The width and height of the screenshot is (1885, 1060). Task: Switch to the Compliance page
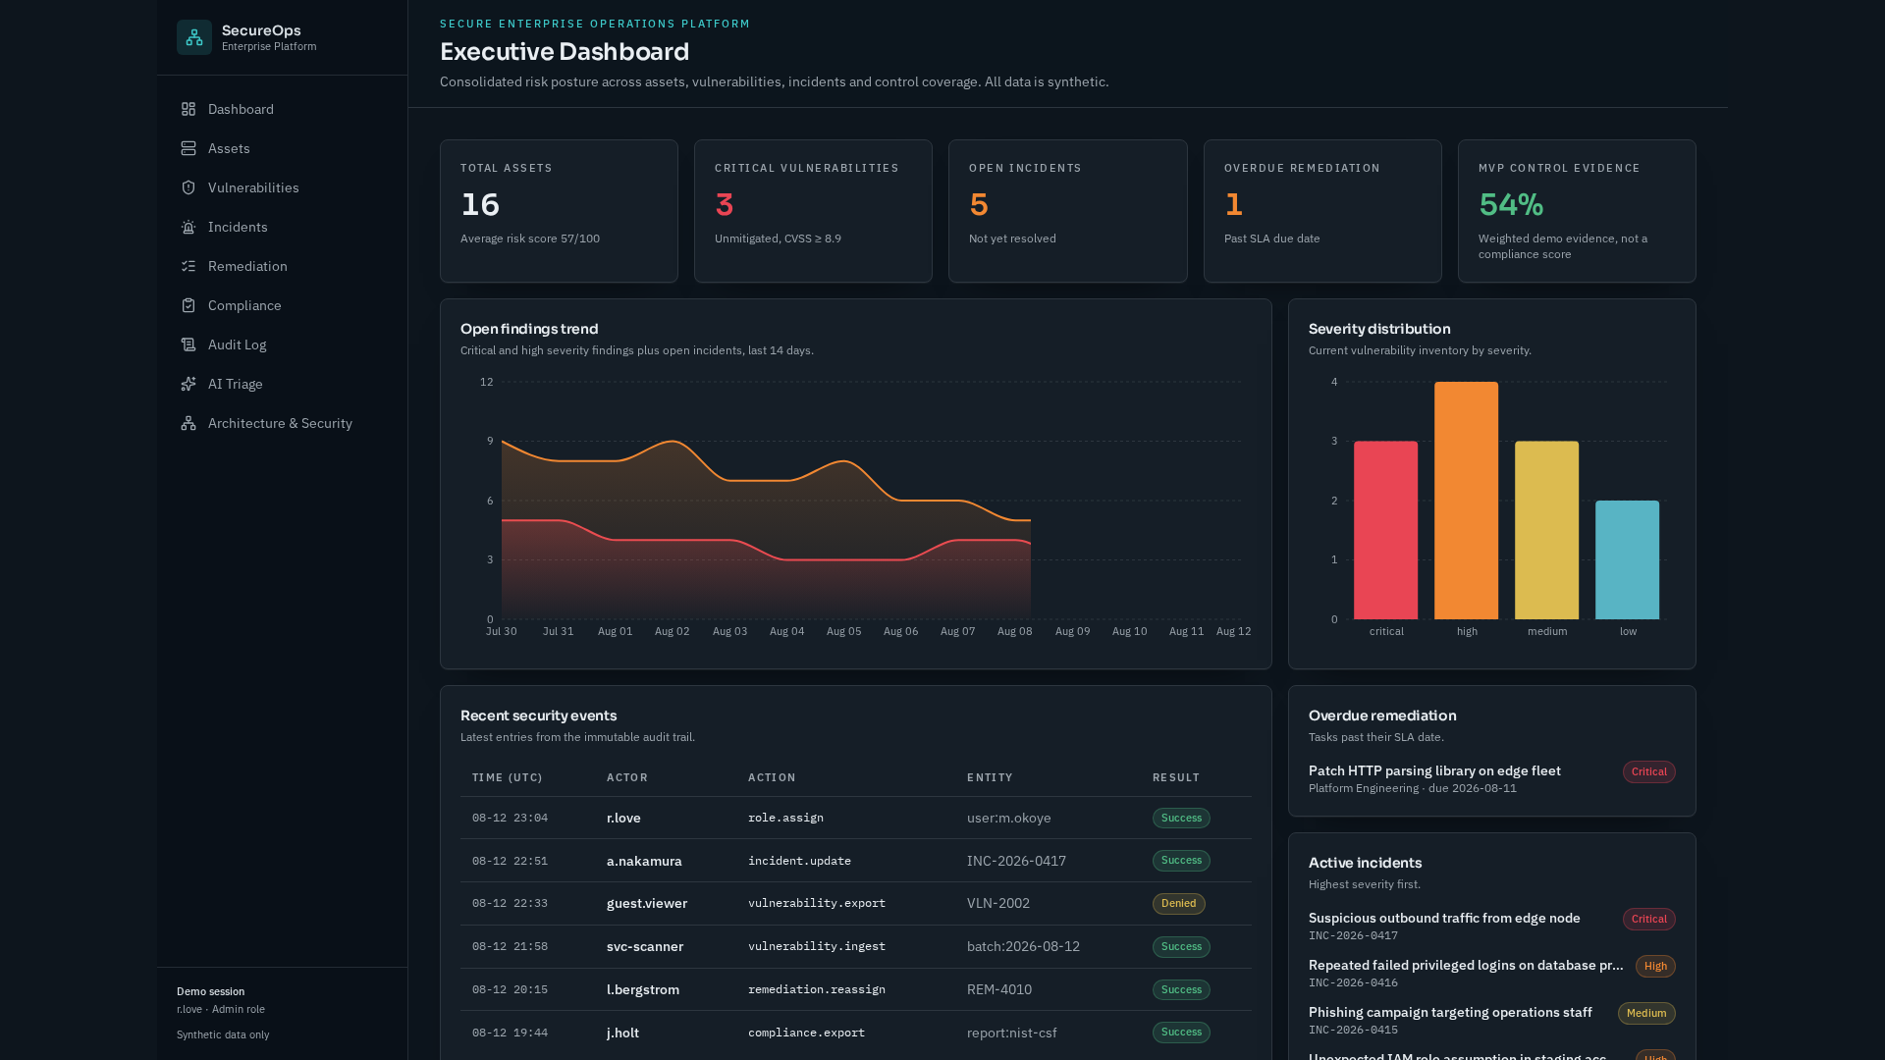point(282,305)
